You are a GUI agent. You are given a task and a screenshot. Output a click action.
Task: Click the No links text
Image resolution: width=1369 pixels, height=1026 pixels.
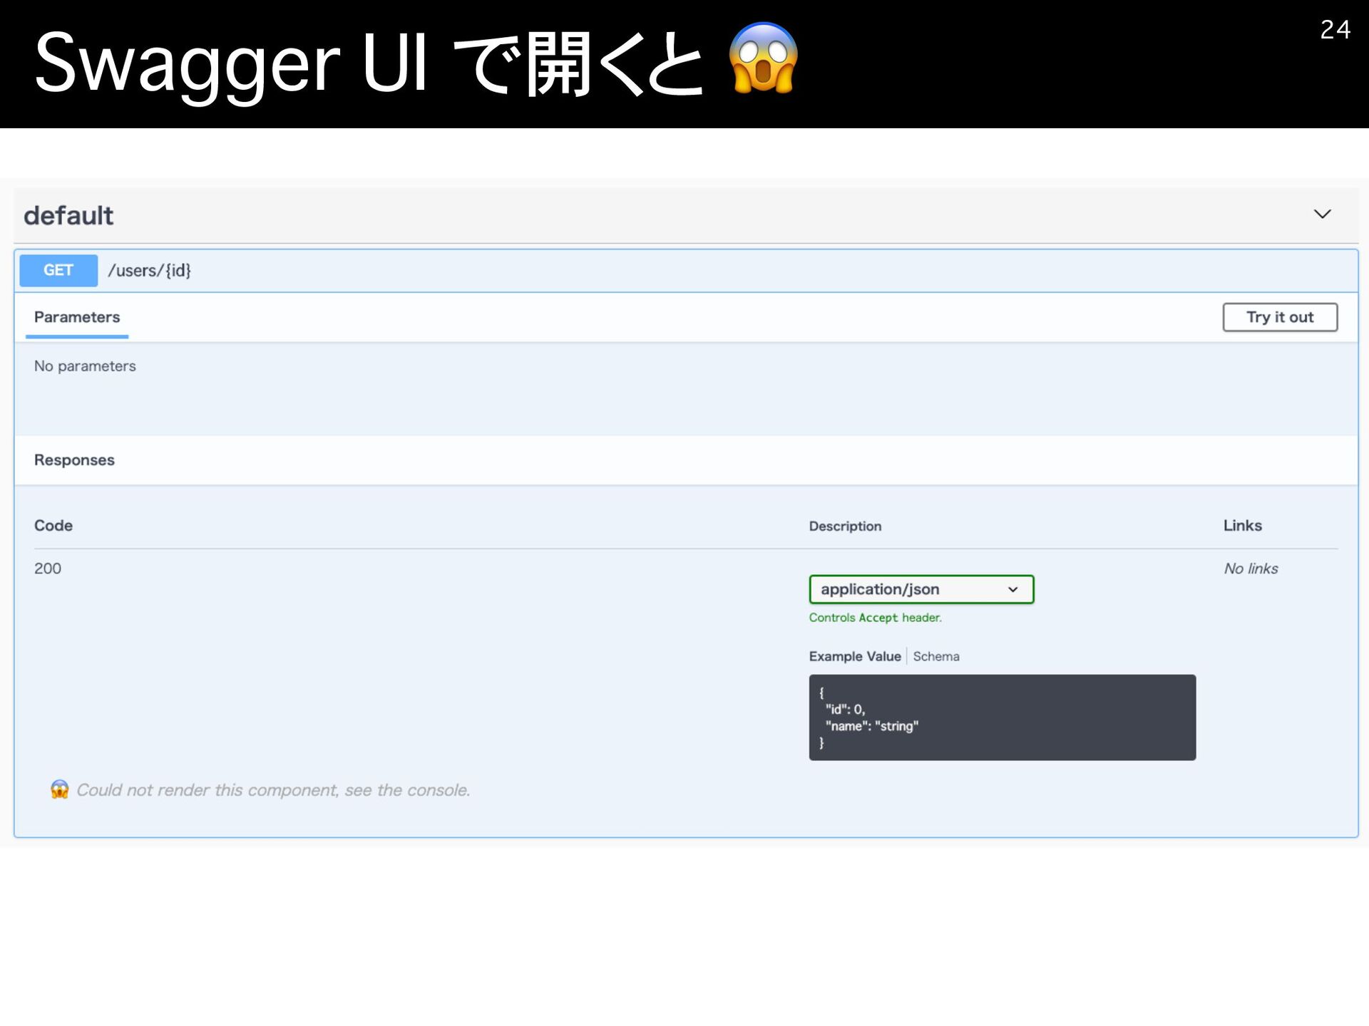[1251, 569]
